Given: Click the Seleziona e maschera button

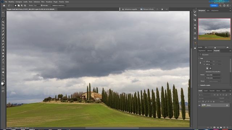Looking at the screenshot, I should click(58, 5).
